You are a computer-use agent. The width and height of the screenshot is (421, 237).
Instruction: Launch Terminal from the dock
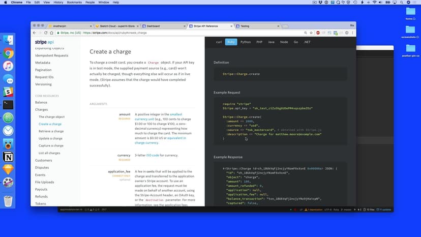pos(8,105)
